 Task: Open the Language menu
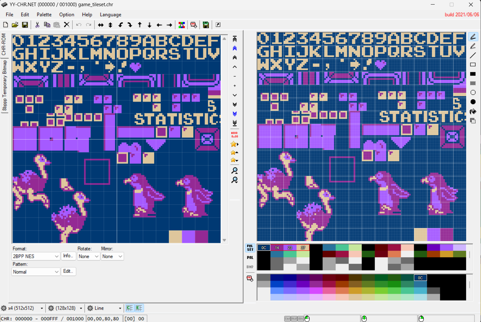pyautogui.click(x=111, y=15)
